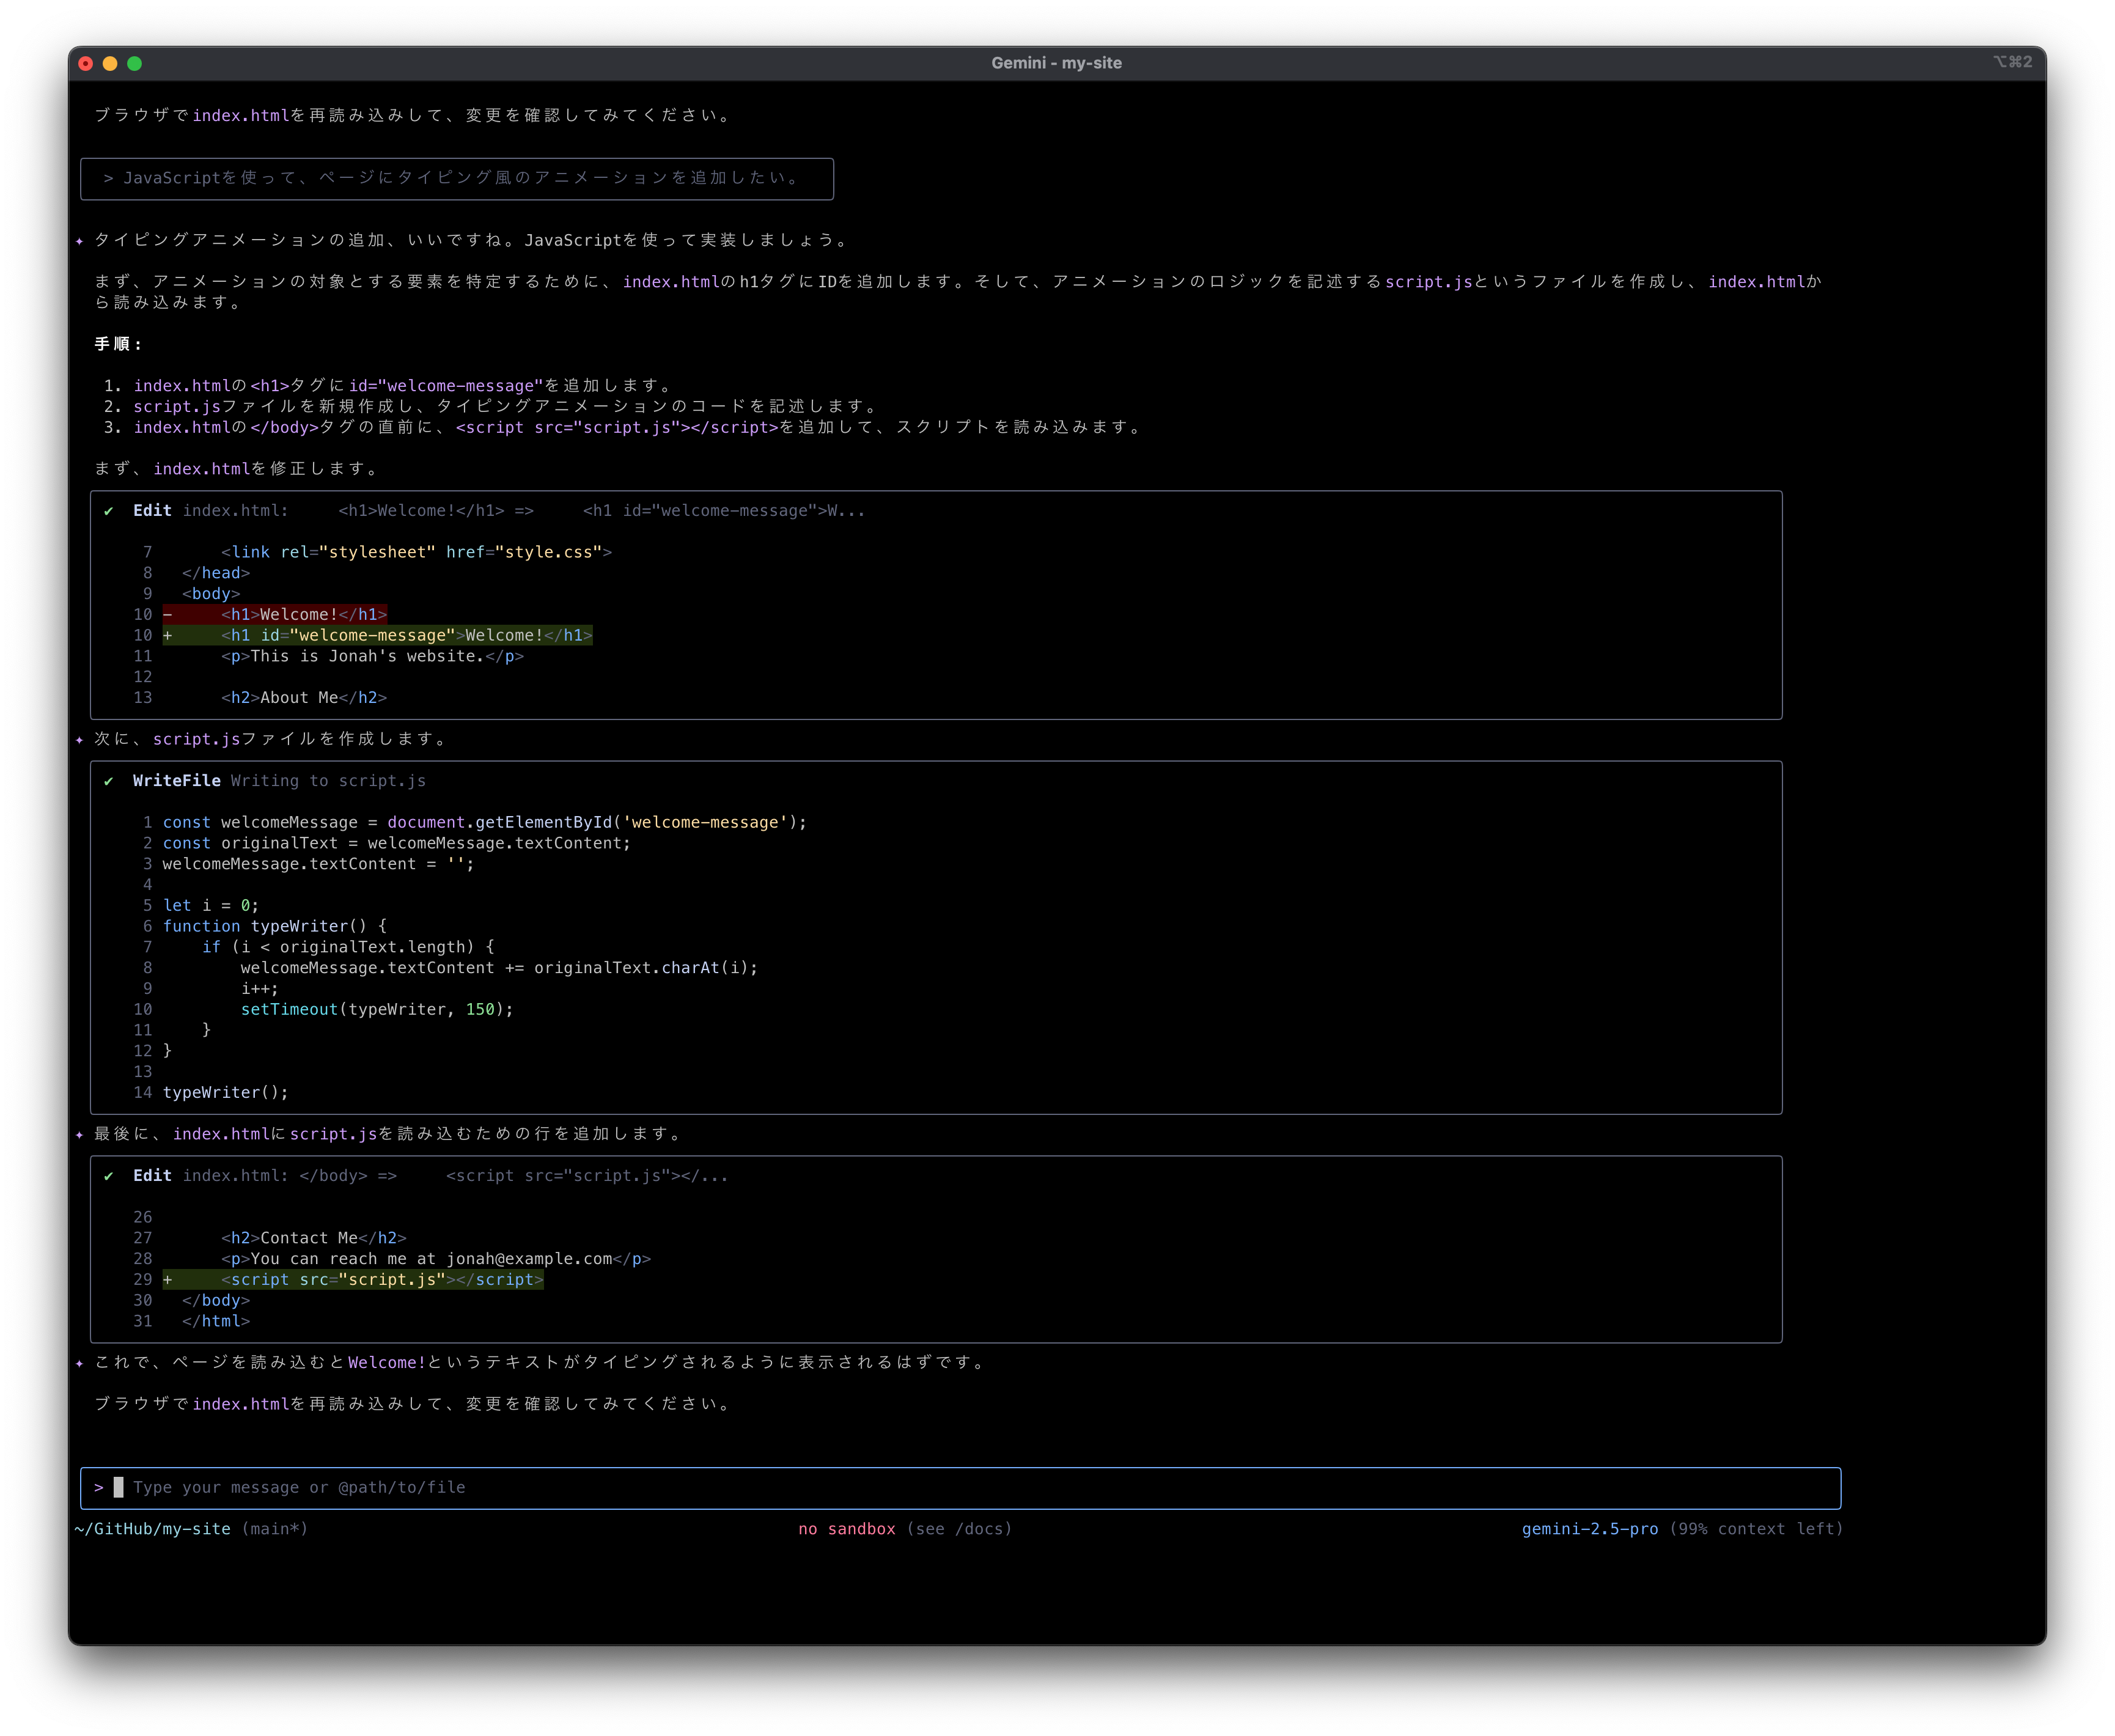Click the '(main*)' branch indicator
Screen dimensions: 2115x1736
click(x=274, y=1529)
